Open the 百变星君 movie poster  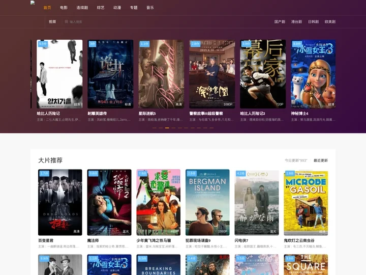pyautogui.click(x=60, y=202)
